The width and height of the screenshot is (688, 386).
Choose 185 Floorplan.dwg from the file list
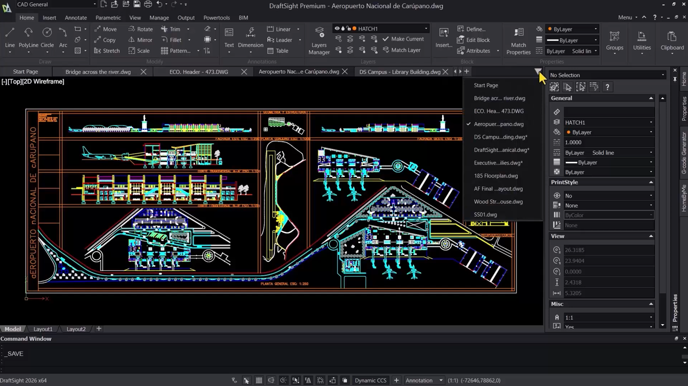click(x=495, y=176)
